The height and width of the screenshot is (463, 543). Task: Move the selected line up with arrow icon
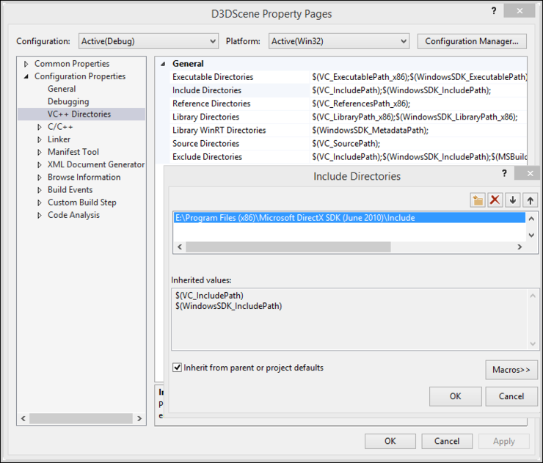tap(530, 200)
